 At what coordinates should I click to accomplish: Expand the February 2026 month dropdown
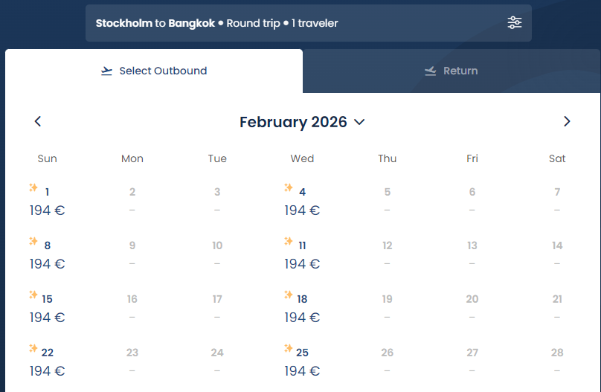(x=302, y=122)
